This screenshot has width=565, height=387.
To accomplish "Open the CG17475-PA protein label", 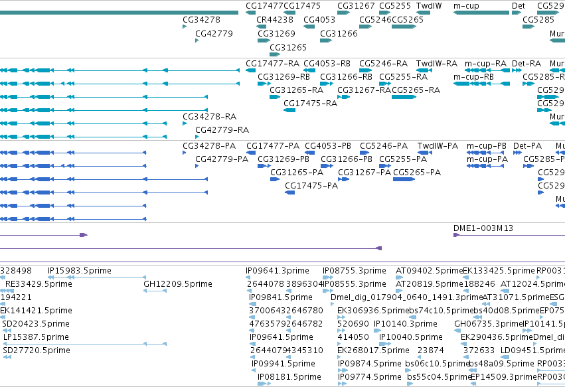I will click(311, 186).
